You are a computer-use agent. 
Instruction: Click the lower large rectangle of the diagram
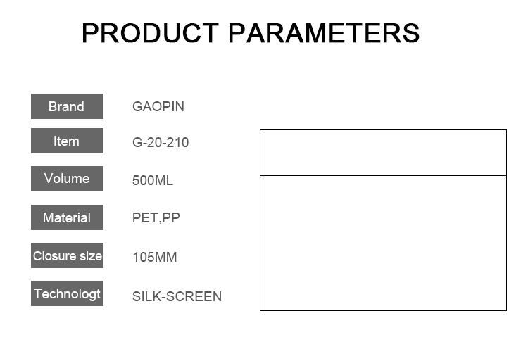[x=383, y=243]
